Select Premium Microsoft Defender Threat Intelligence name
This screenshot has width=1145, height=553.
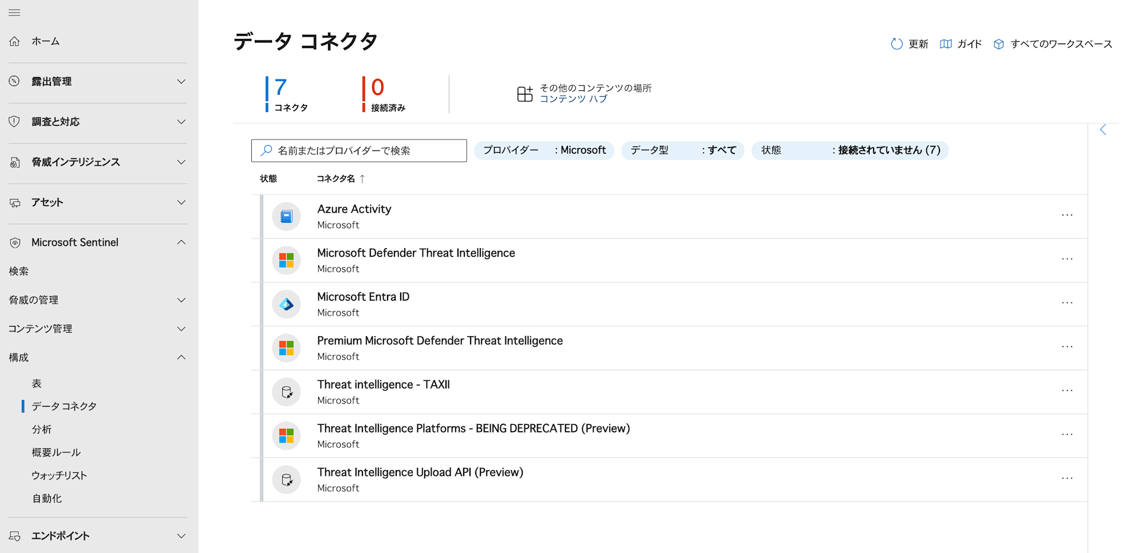pyautogui.click(x=440, y=341)
